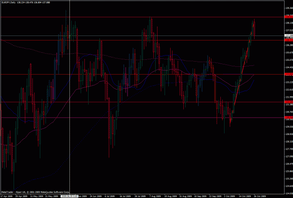Screen dimensions: 293x198
Task: Click the 14 Oct 2009 date label
Action: click(245, 196)
